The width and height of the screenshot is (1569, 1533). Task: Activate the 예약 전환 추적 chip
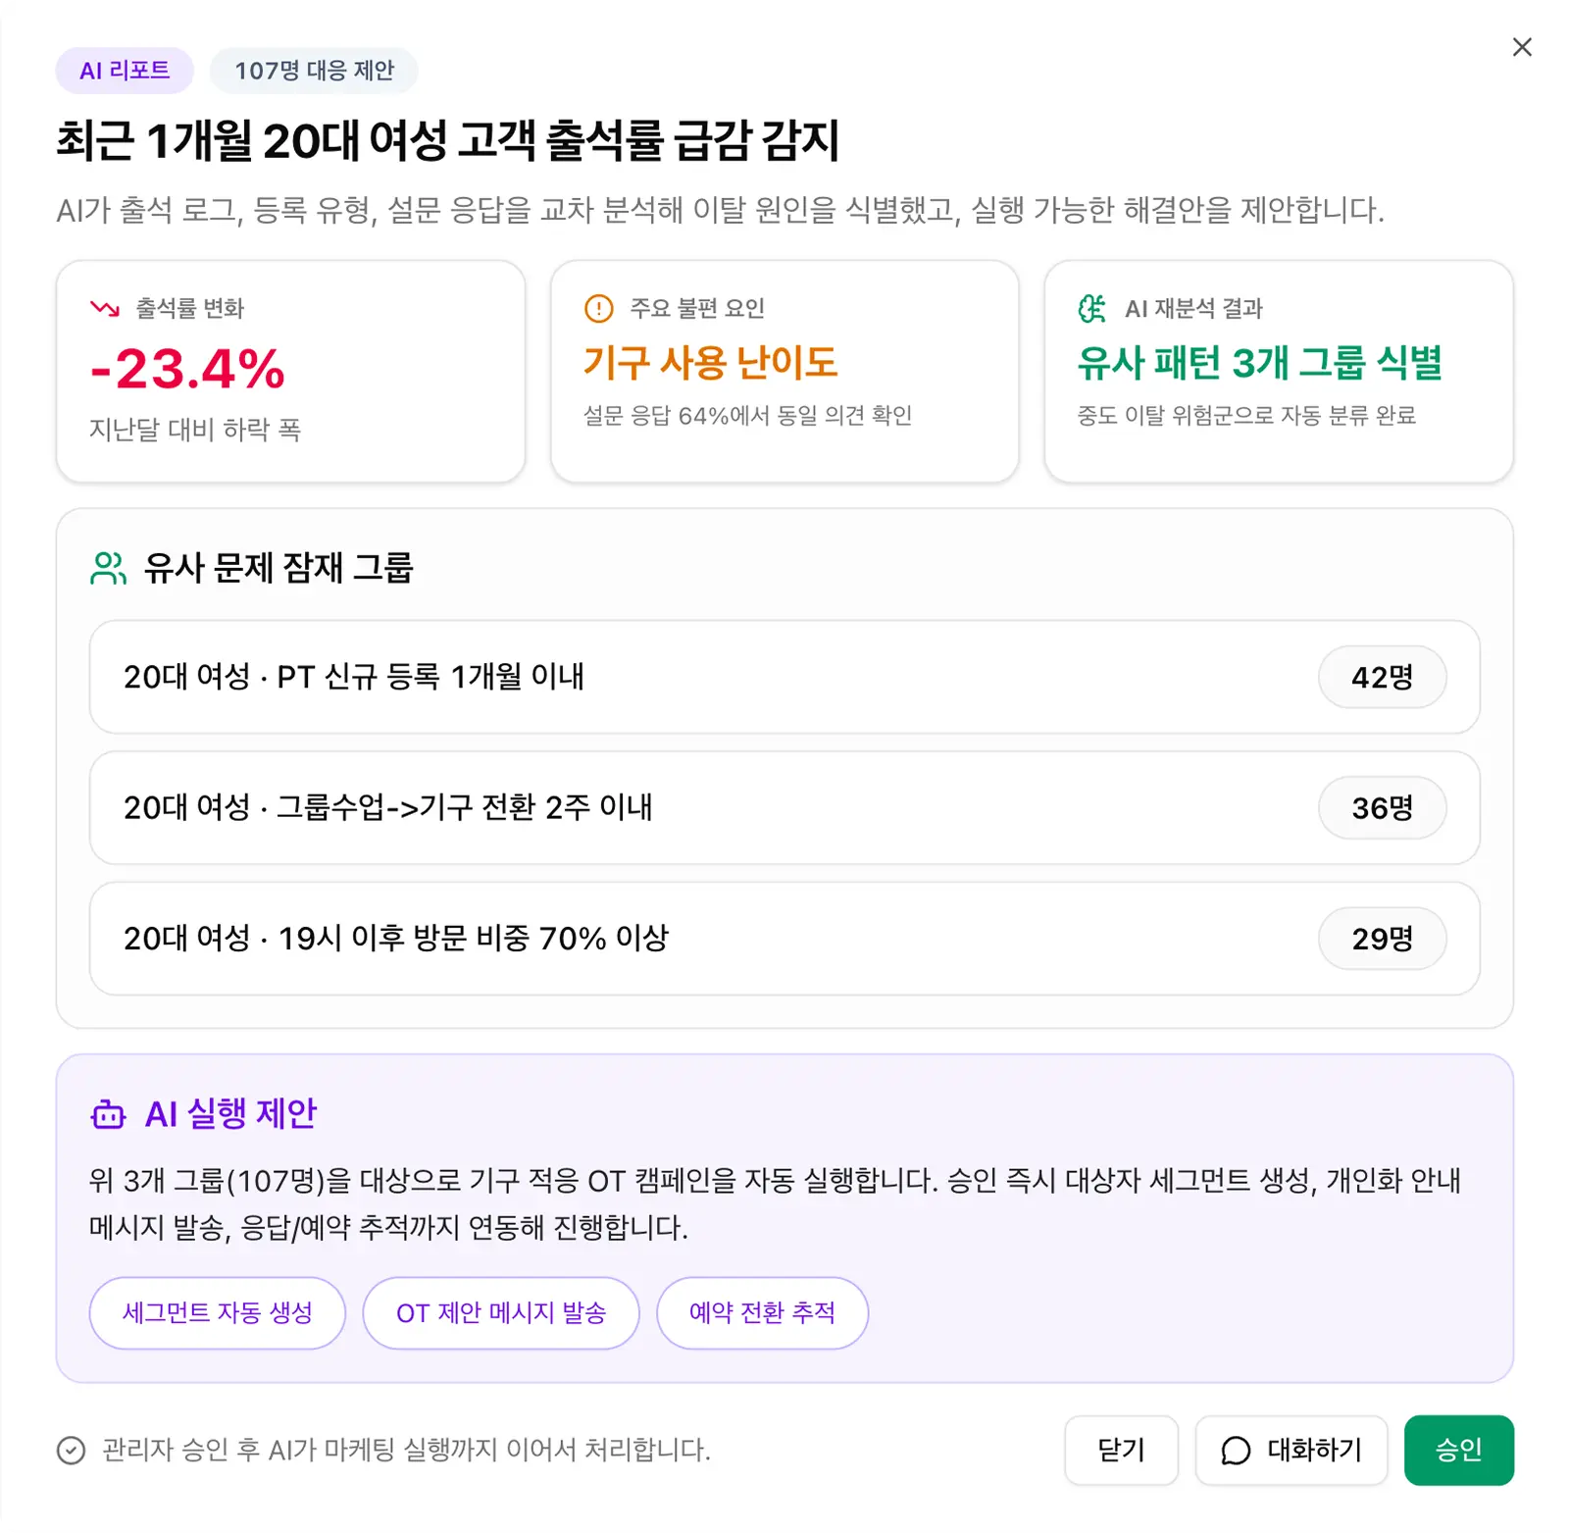click(763, 1313)
